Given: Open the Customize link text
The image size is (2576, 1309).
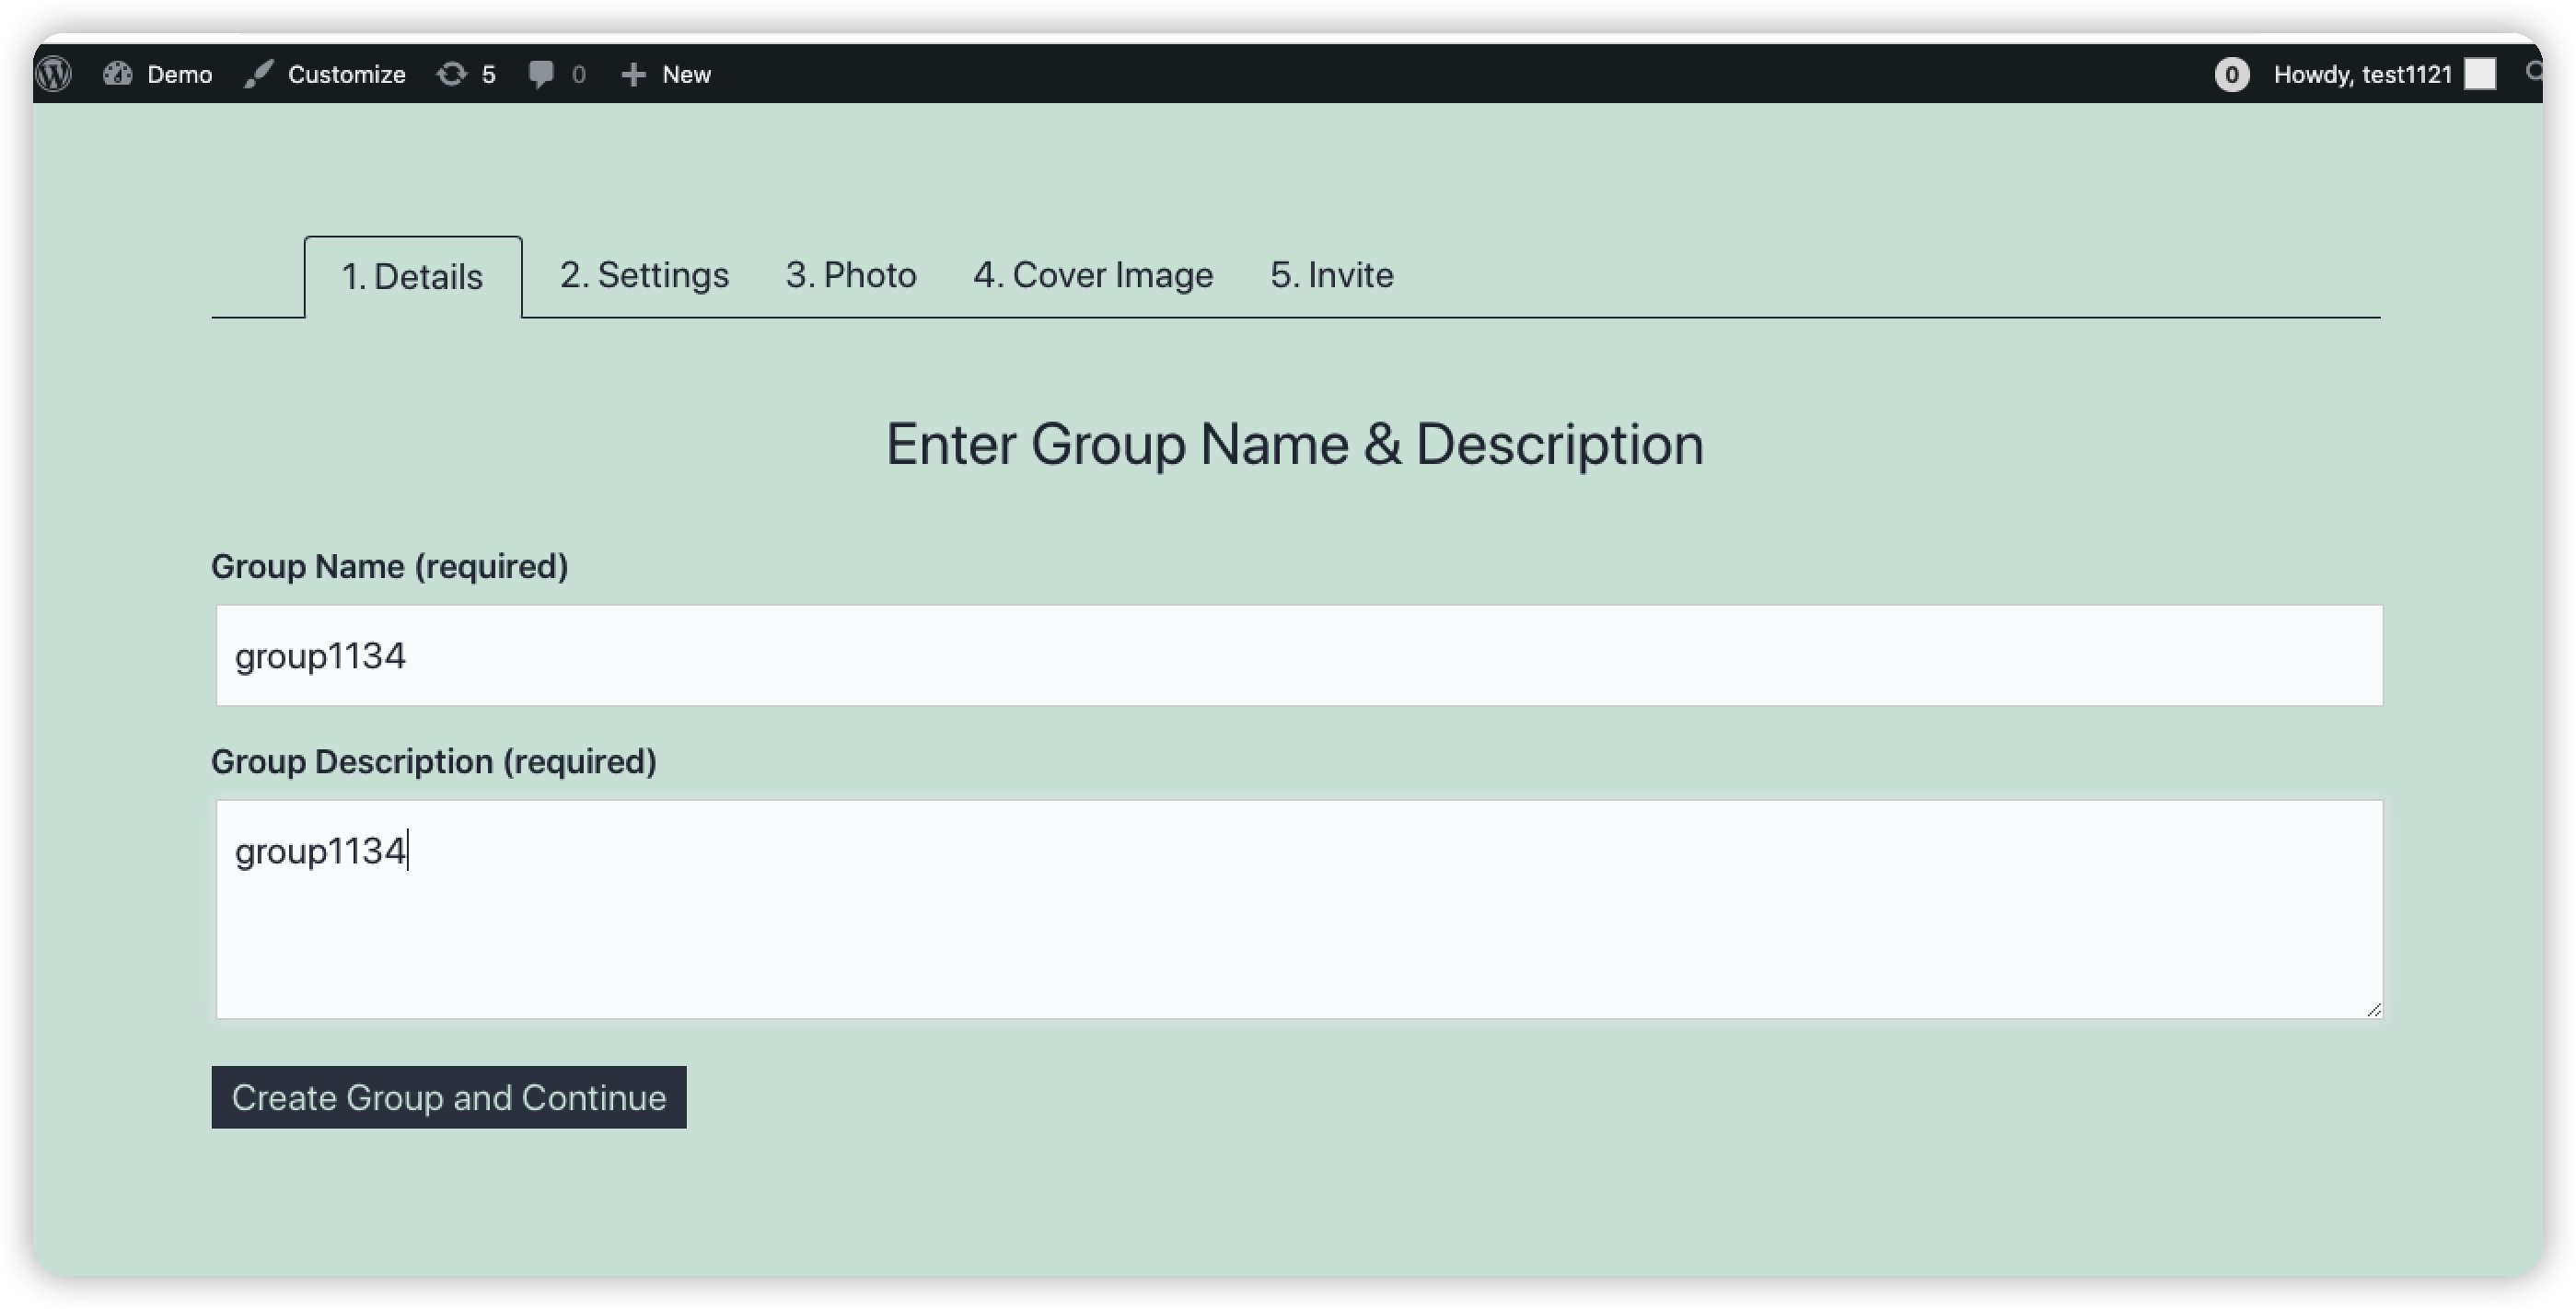Looking at the screenshot, I should 345,74.
